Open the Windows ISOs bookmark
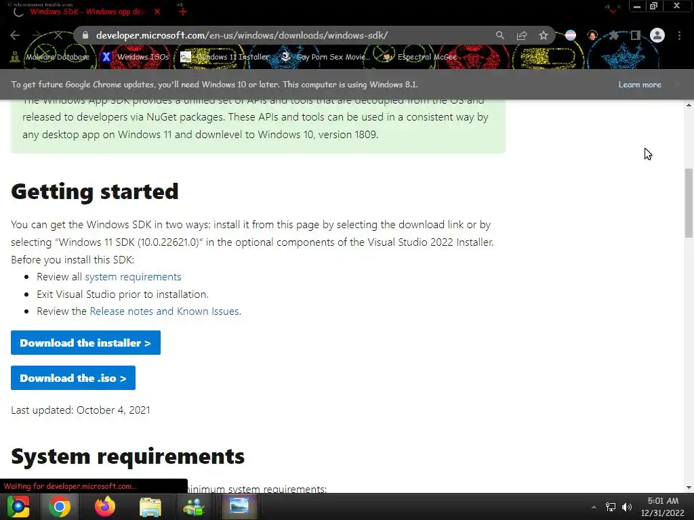This screenshot has height=520, width=694. (x=136, y=57)
